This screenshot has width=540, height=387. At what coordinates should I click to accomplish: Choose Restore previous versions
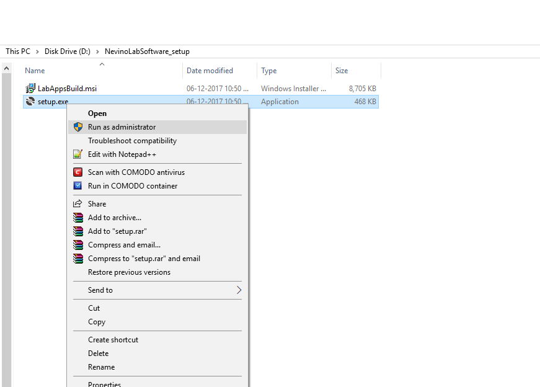tap(129, 272)
